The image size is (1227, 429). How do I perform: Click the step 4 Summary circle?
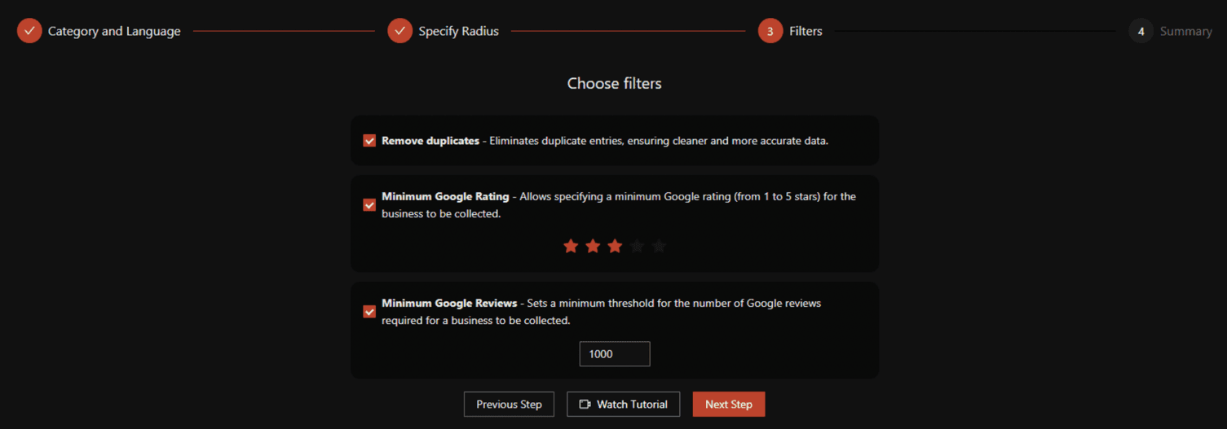[1141, 31]
